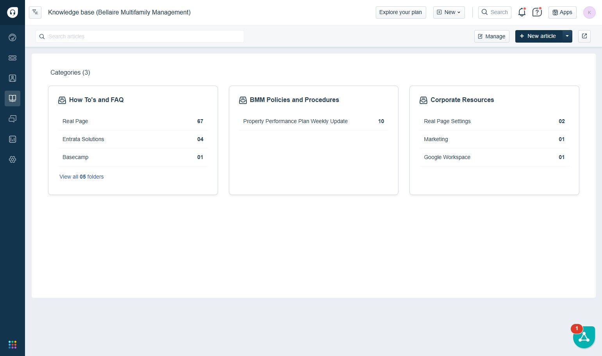The height and width of the screenshot is (356, 602).
Task: Click the help question mark icon
Action: point(537,12)
